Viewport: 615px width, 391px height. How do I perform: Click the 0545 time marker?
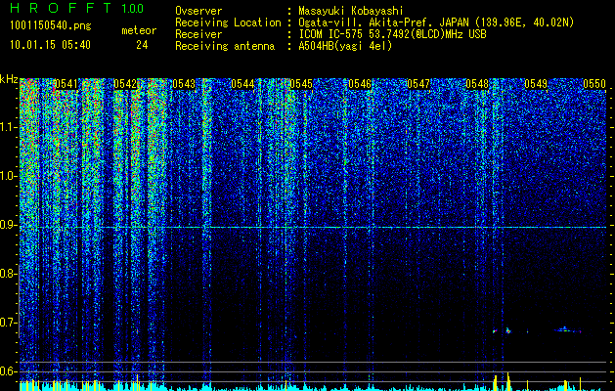pyautogui.click(x=301, y=84)
